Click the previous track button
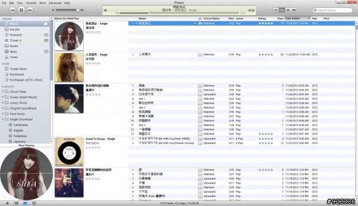Screen dimensions: 358x206 12,10
